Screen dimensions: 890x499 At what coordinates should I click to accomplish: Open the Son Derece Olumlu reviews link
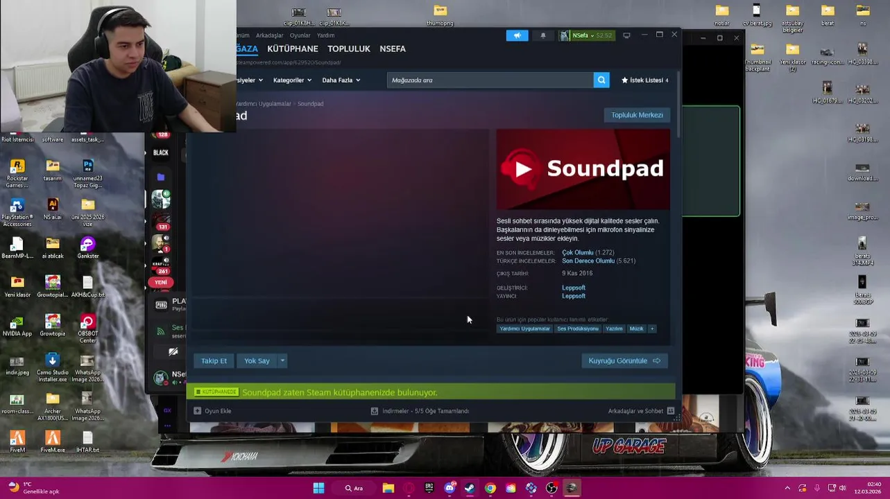(588, 261)
